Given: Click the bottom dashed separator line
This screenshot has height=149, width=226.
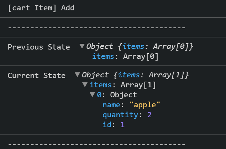Looking at the screenshot, I should click(x=96, y=144).
